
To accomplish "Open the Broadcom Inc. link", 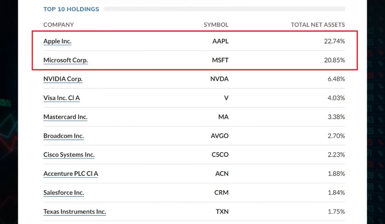I will pos(64,136).
